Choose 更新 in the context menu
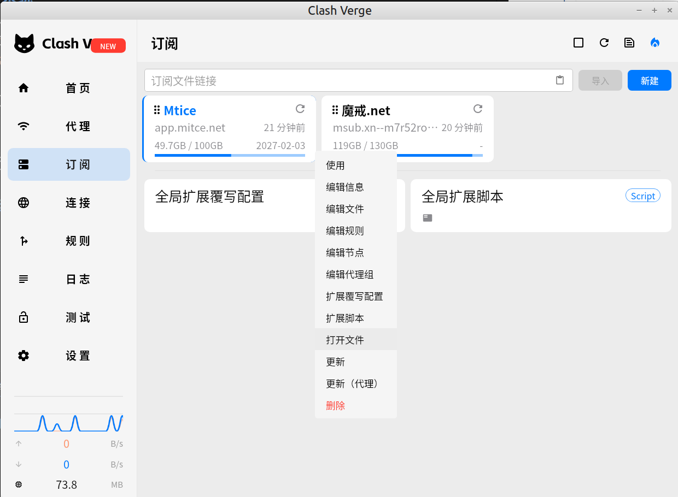This screenshot has width=678, height=497. [x=356, y=362]
